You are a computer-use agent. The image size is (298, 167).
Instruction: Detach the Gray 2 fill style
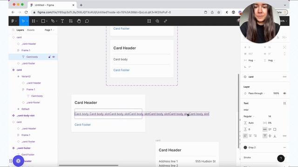pos(284,148)
